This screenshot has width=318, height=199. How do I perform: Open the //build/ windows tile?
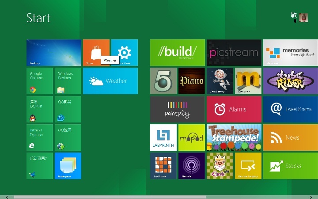point(177,53)
